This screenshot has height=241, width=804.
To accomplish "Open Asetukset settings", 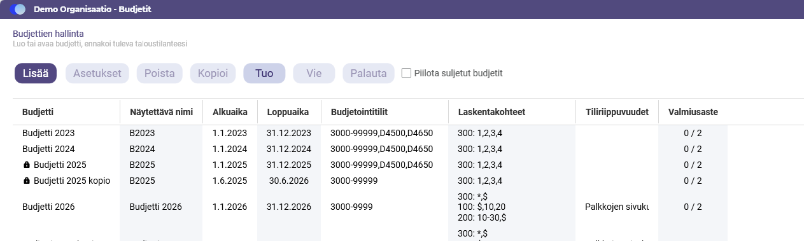I will (97, 73).
